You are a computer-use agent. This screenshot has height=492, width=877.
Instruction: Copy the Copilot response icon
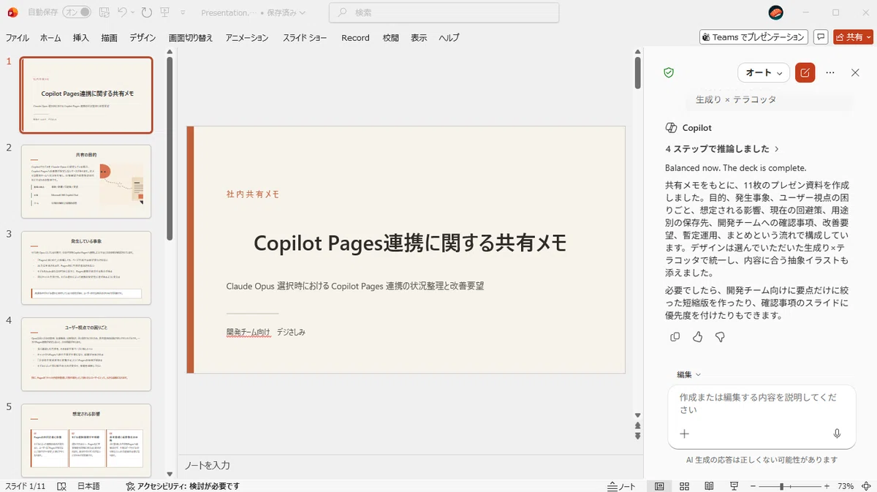point(675,337)
